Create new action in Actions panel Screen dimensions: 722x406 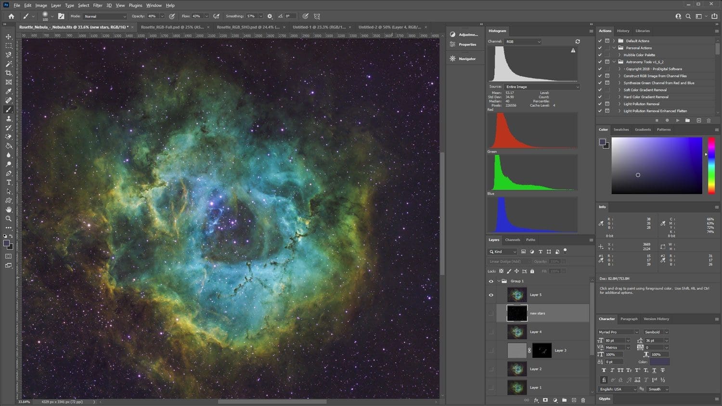[699, 120]
